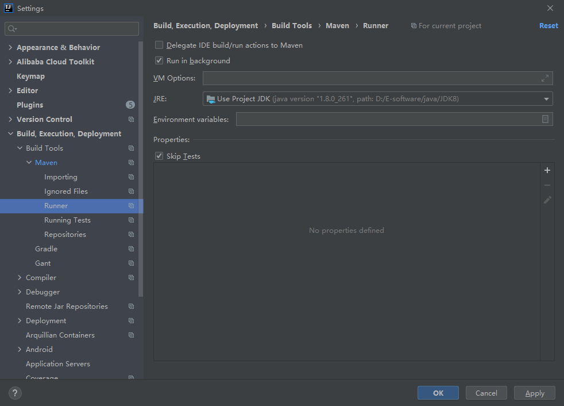Click the Reset link
The image size is (564, 406).
coord(548,25)
